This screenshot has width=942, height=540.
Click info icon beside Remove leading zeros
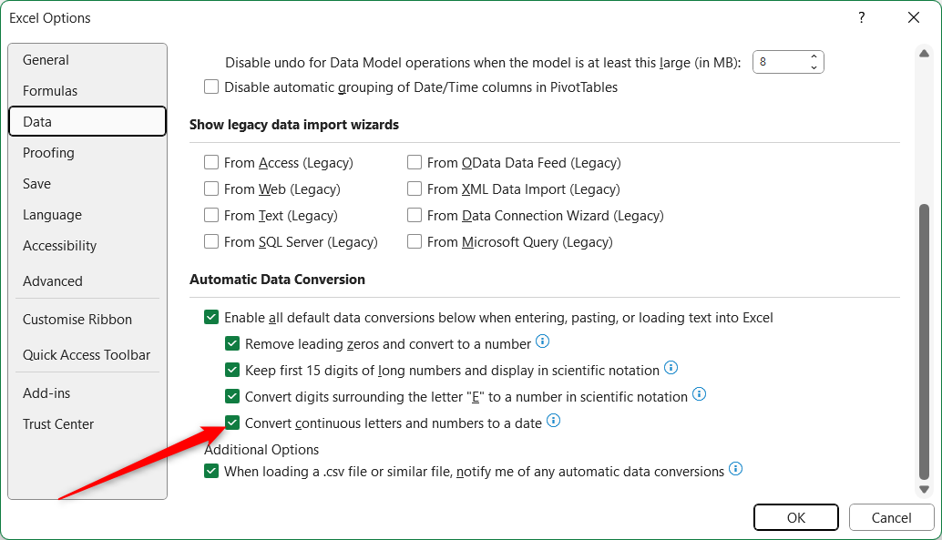[543, 341]
